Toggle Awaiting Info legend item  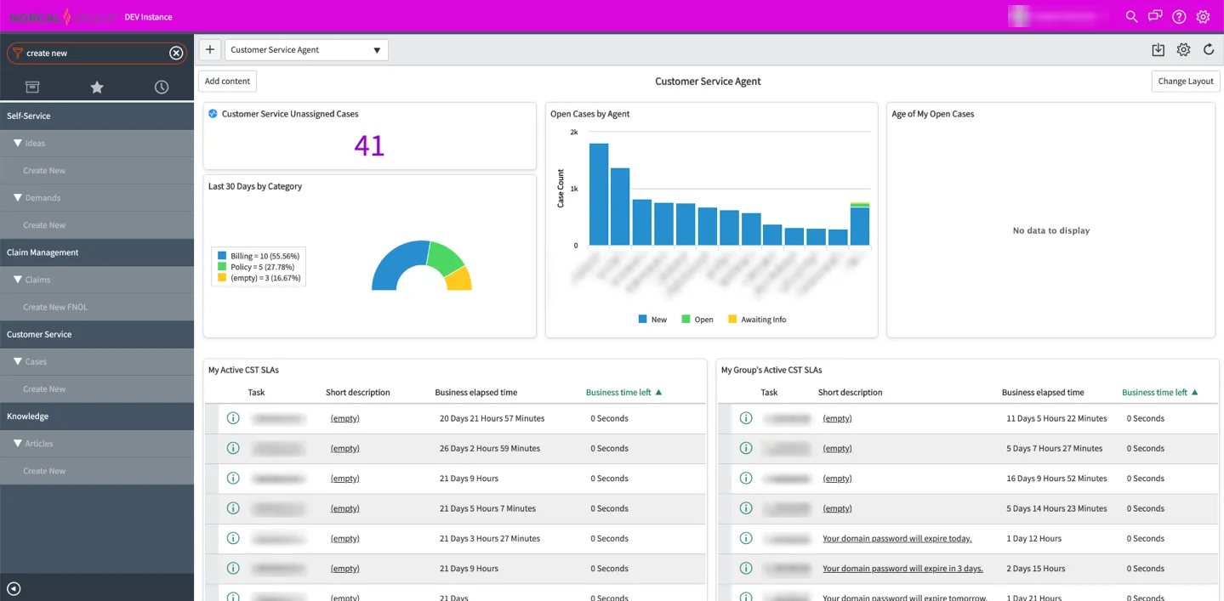click(x=757, y=320)
